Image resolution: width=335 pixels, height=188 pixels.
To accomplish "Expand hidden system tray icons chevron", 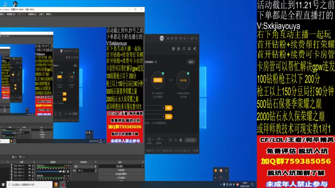I will (221, 184).
